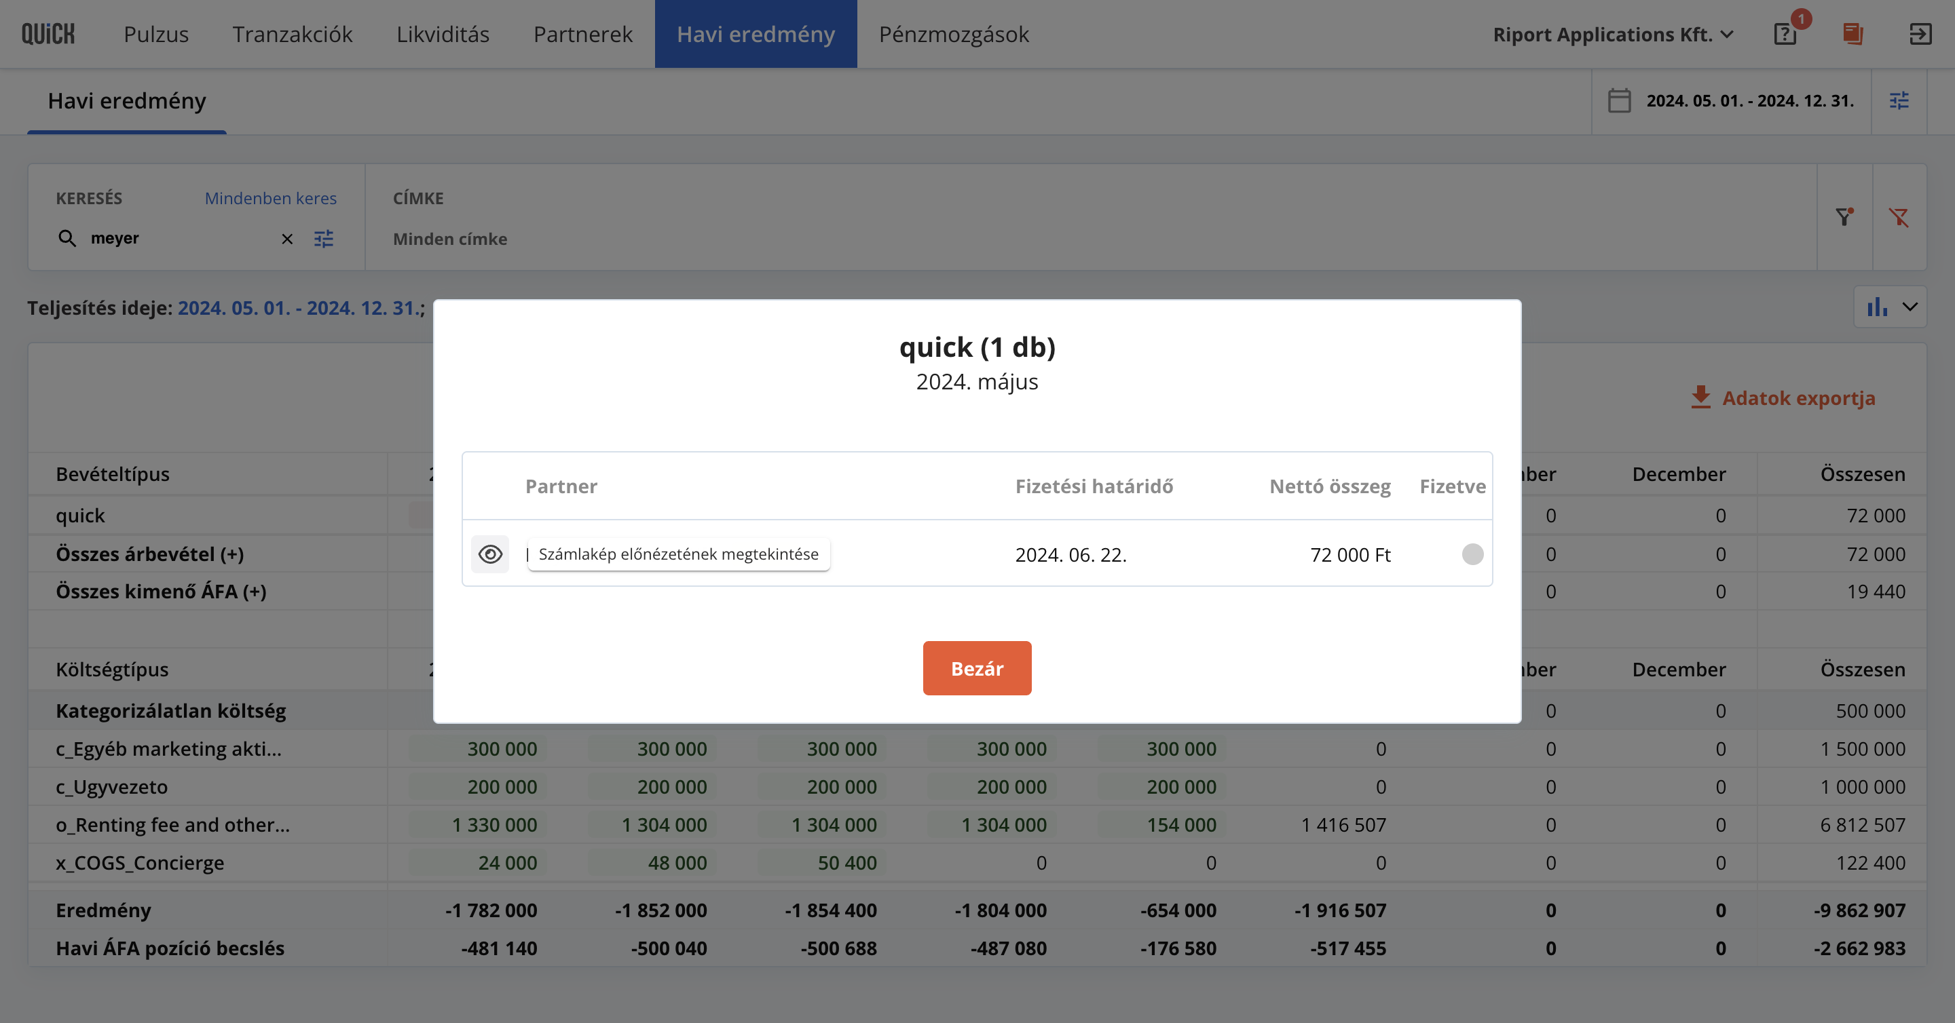Click the Adatok exportja link
The width and height of the screenshot is (1955, 1023).
click(1799, 398)
